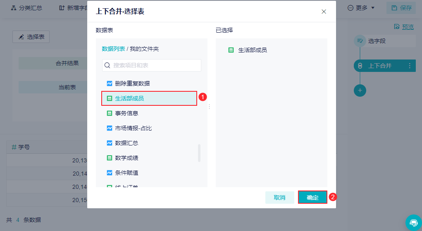Open the customer support chat icon

(413, 222)
